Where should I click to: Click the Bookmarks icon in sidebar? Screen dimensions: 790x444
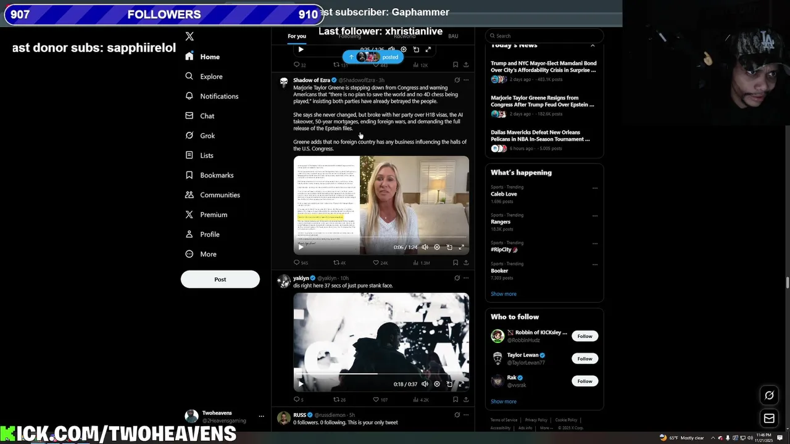coord(189,175)
